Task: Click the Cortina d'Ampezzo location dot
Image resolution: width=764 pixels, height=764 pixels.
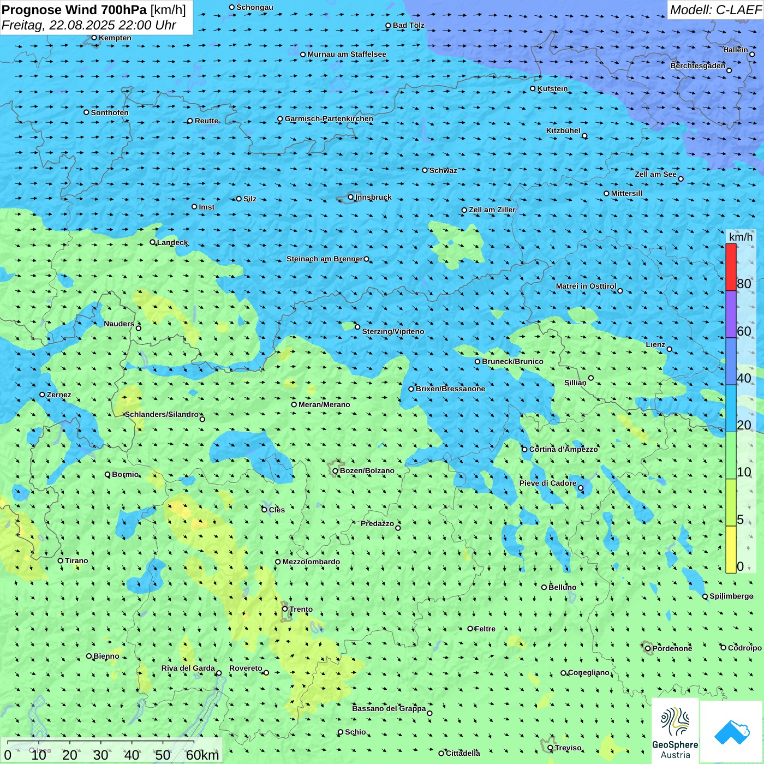Action: pos(525,450)
